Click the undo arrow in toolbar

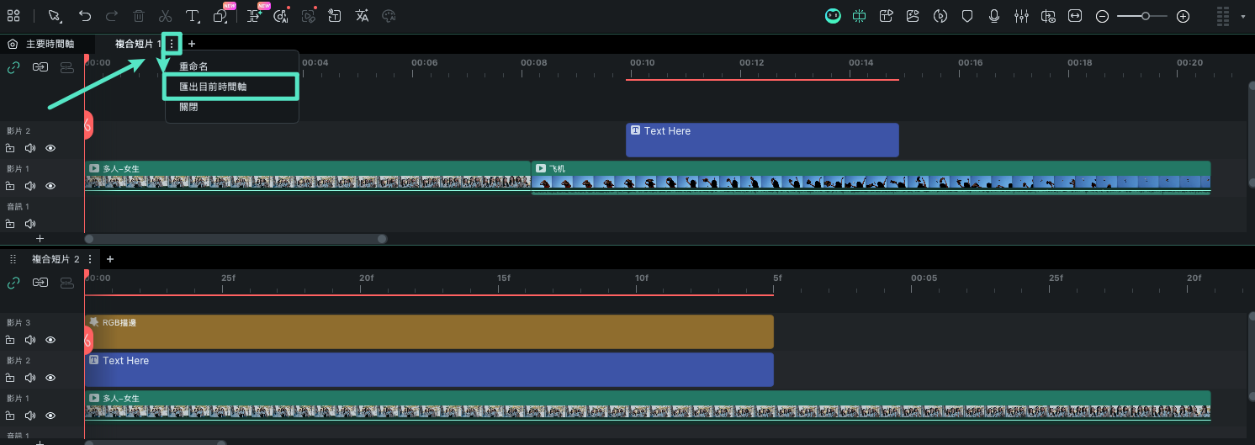pyautogui.click(x=84, y=16)
